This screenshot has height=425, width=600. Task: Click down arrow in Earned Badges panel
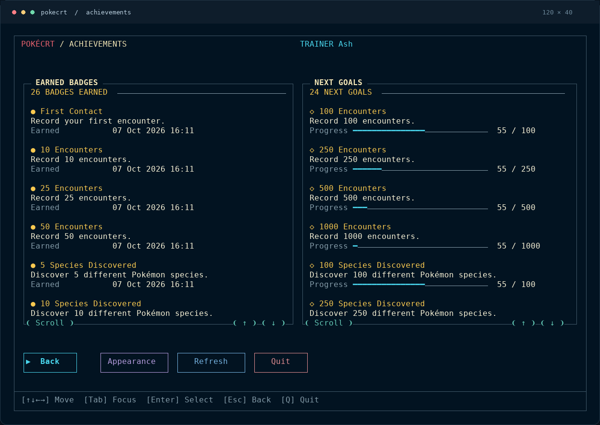pos(274,323)
